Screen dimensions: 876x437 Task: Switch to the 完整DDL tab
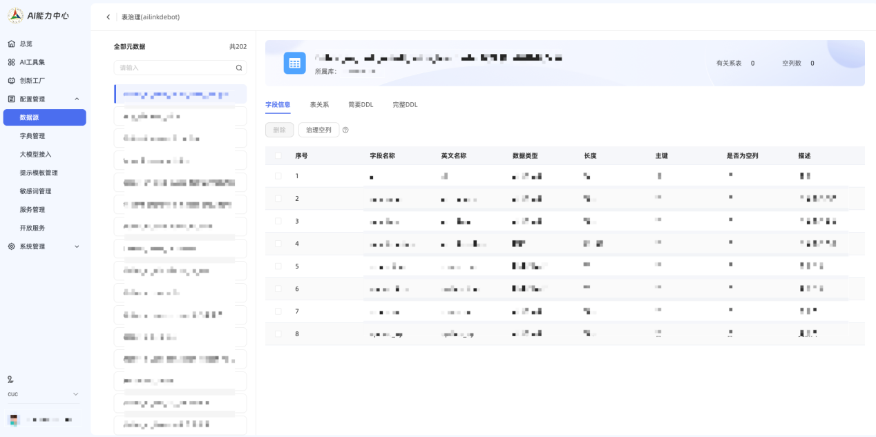point(405,105)
